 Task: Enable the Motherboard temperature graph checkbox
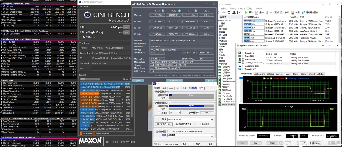tap(271, 78)
